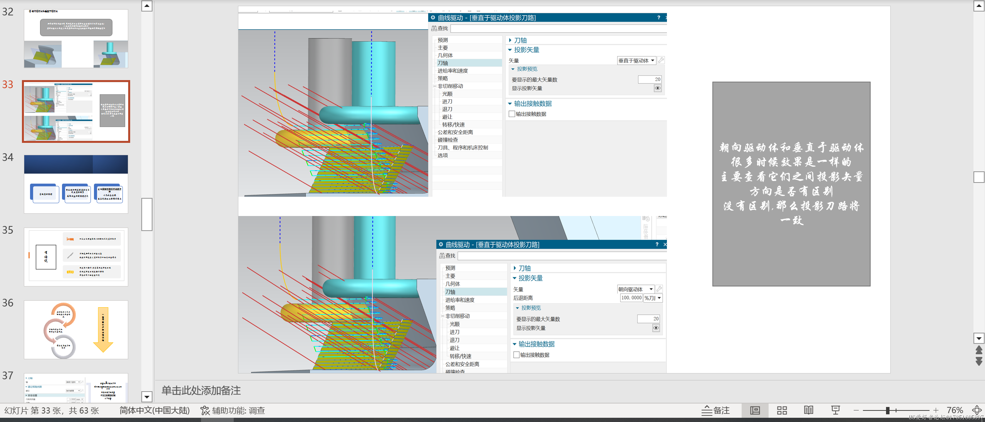
Task: Click 辅助功能: 调查 status text
Action: pyautogui.click(x=238, y=410)
